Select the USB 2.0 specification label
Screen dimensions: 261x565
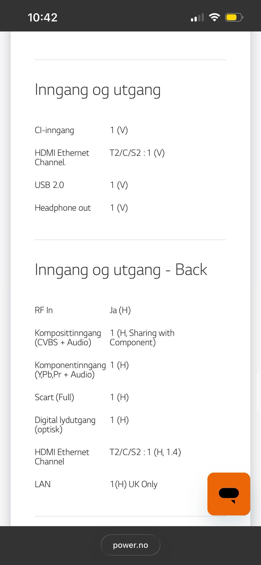click(49, 185)
